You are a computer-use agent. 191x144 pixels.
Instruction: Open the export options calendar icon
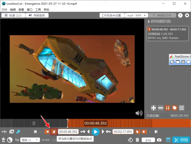click(168, 140)
